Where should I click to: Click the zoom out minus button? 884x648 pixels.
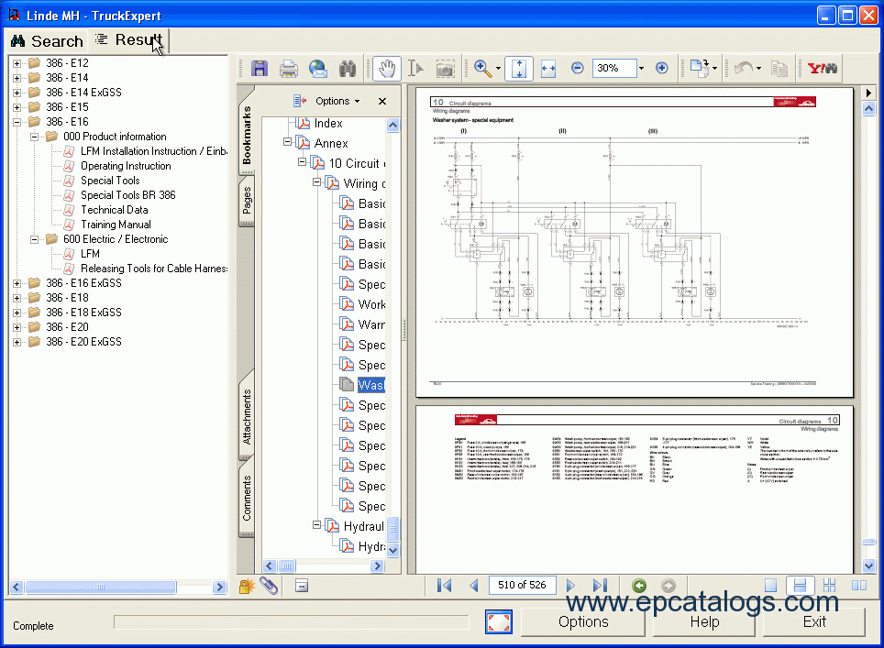tap(578, 68)
